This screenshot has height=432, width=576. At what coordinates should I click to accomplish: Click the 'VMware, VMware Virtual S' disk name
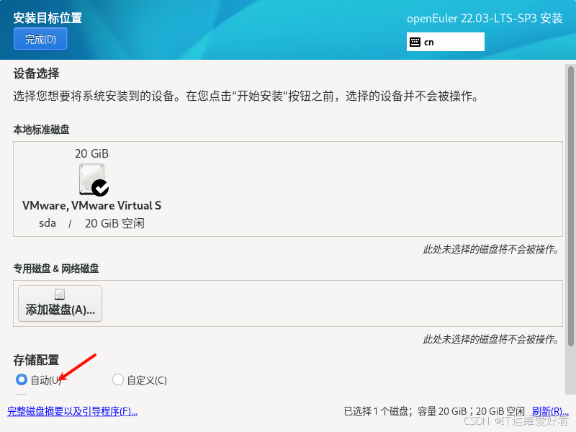point(92,205)
